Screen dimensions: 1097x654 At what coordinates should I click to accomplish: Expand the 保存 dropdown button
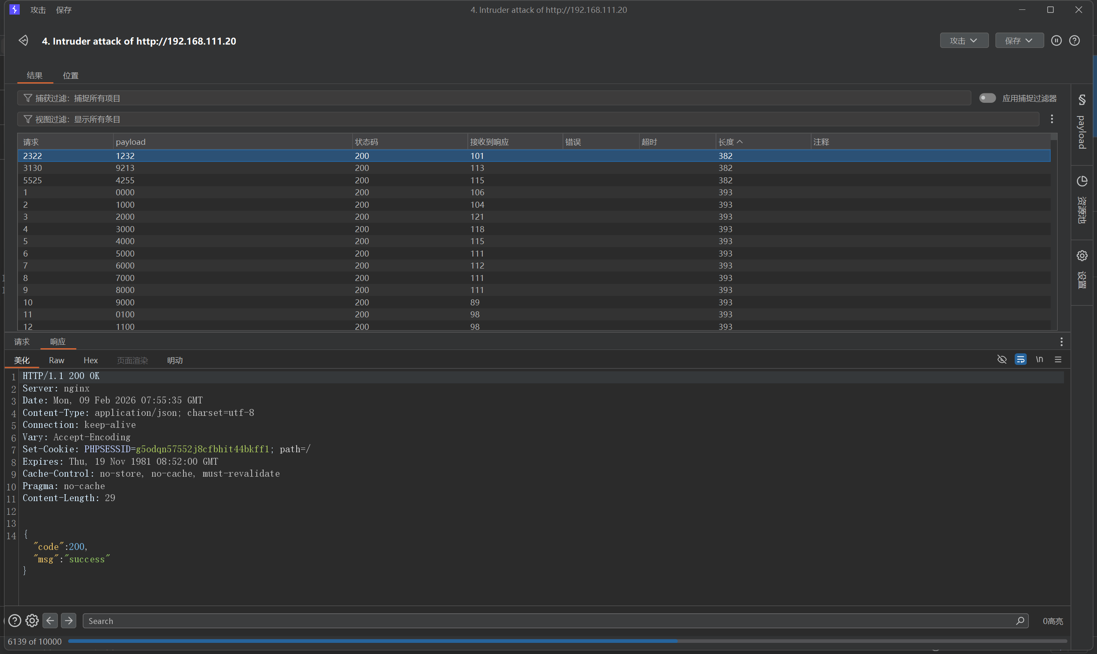point(1019,41)
